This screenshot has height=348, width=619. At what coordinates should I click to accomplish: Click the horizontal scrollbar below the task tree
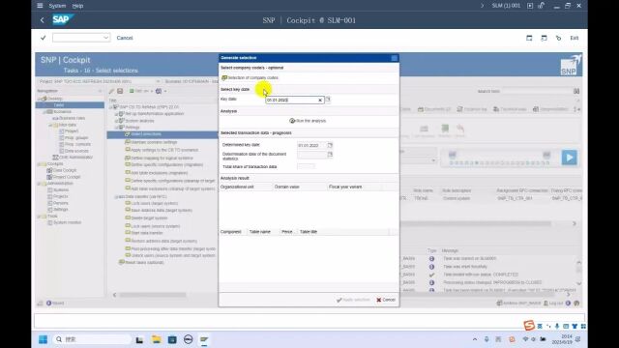click(153, 295)
